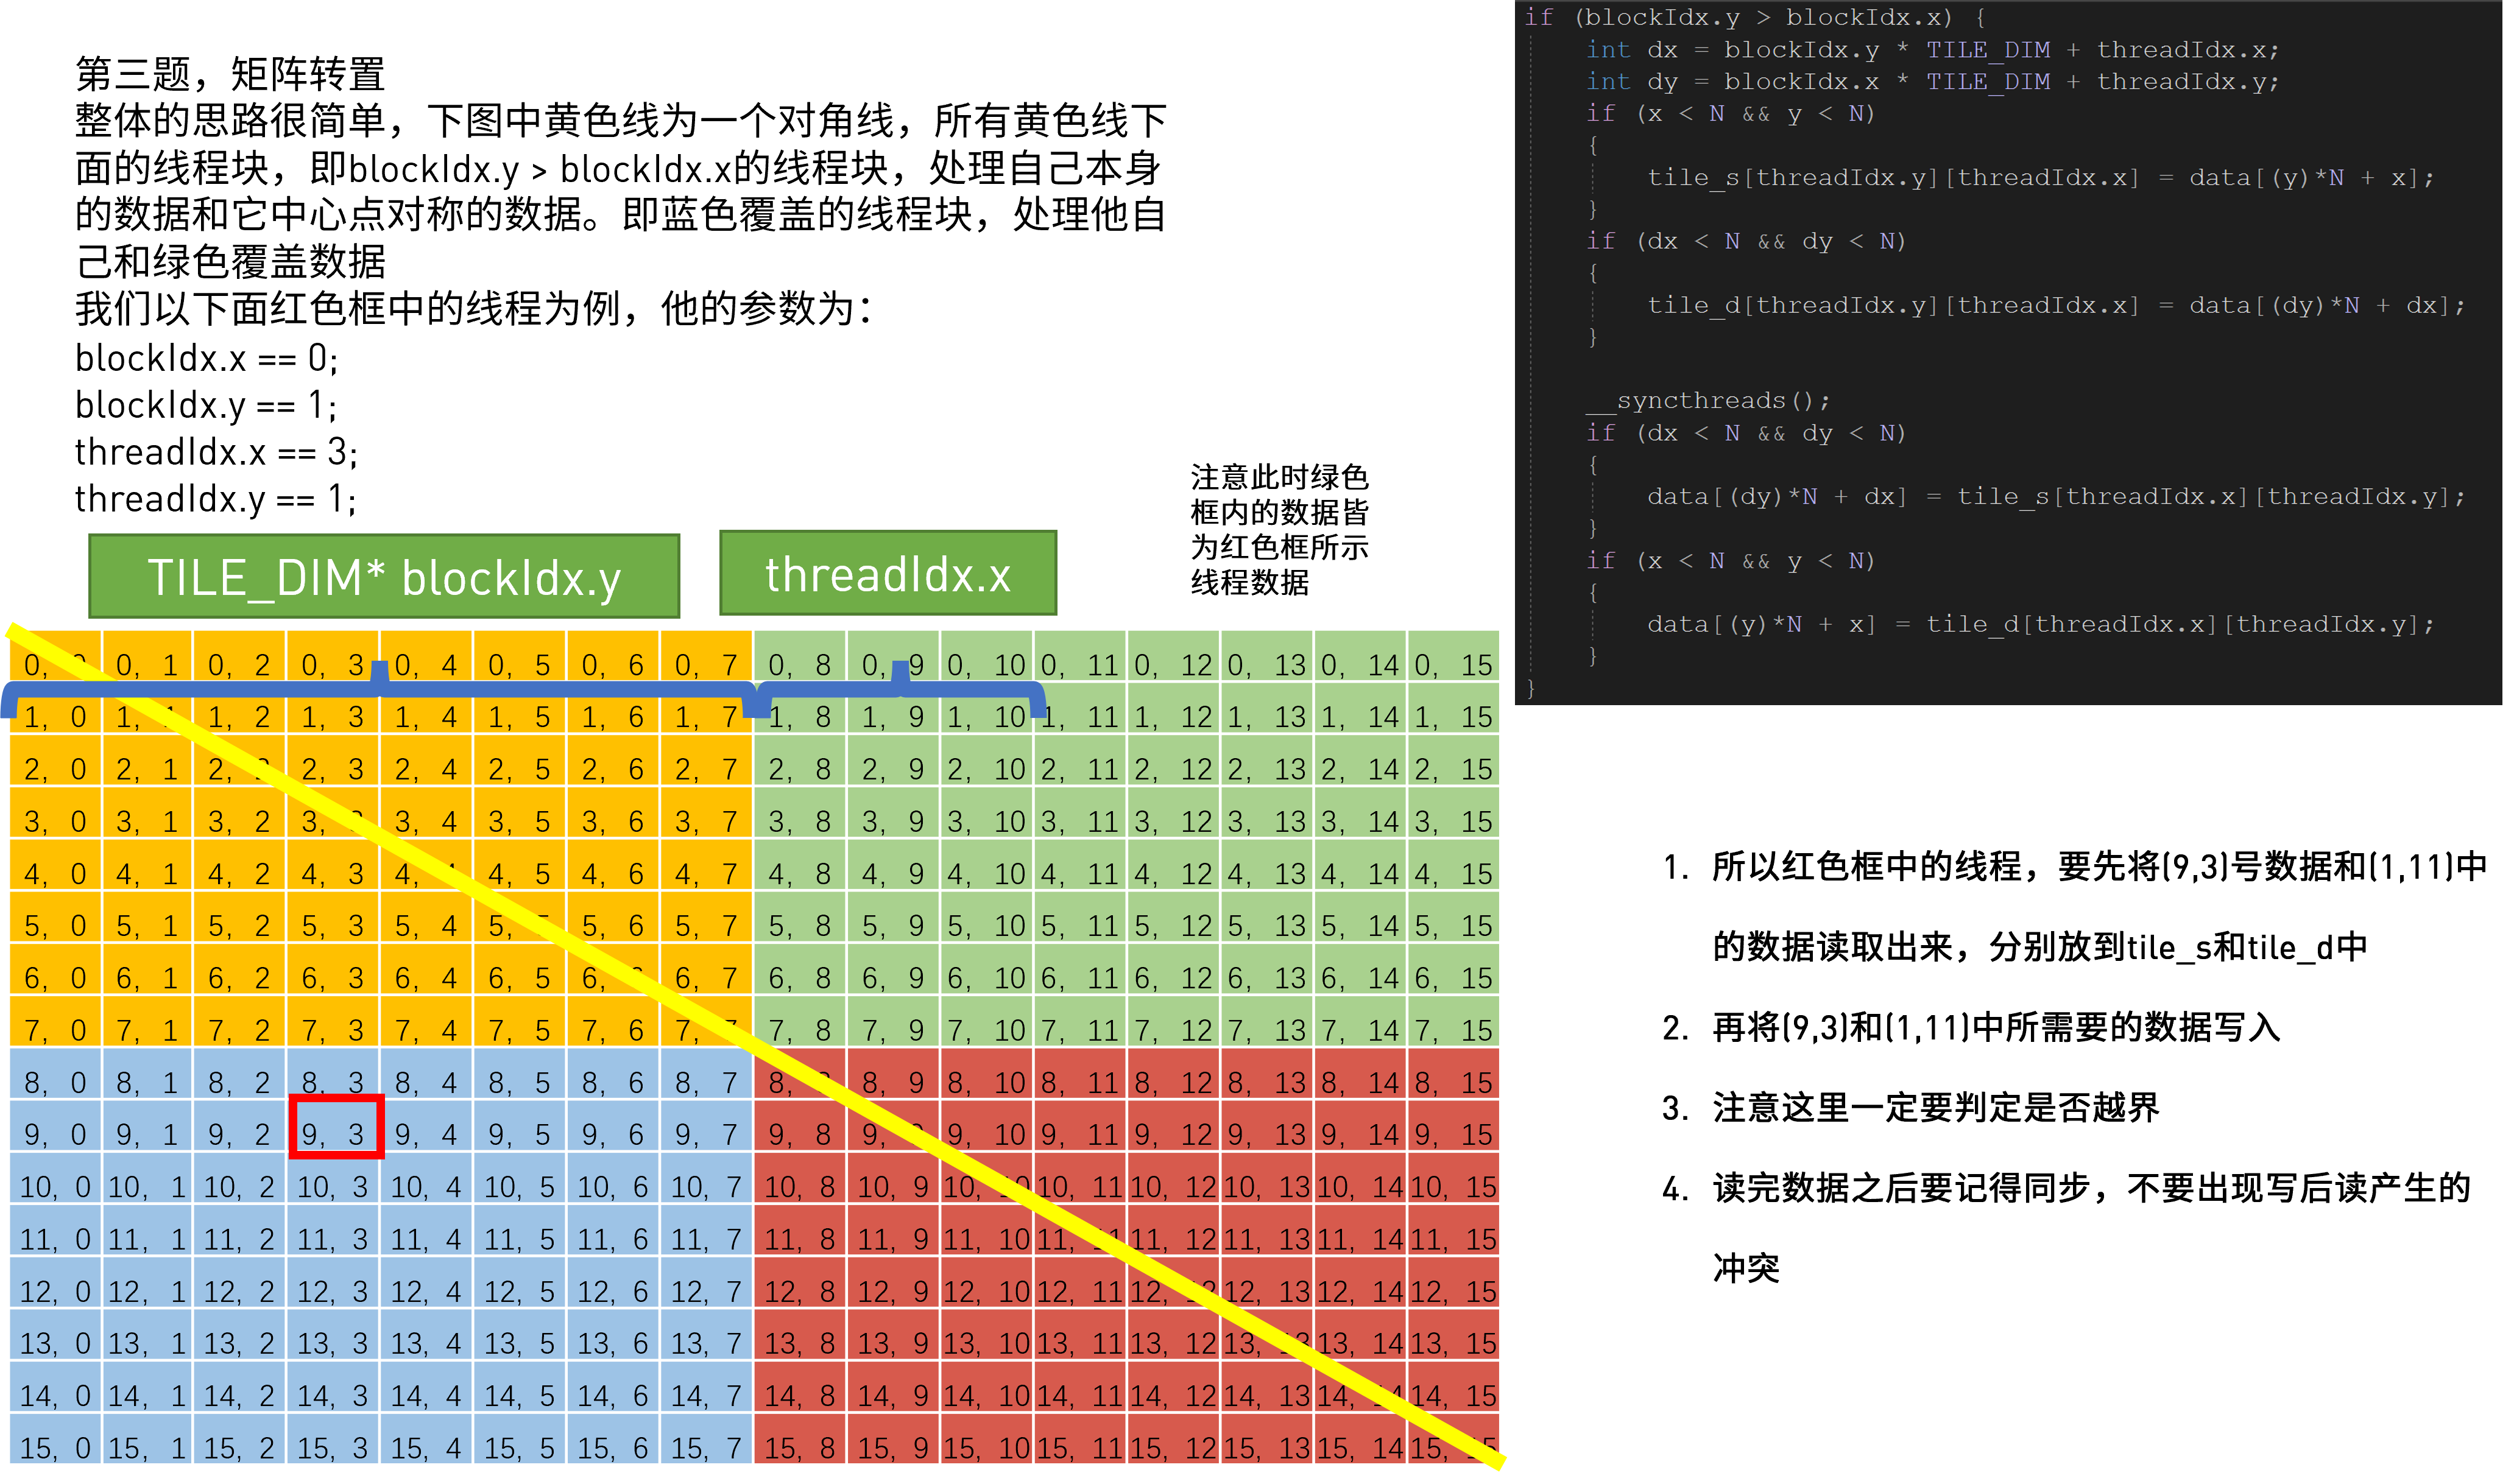Click the green "threadIdx.x" label box
This screenshot has height=1484, width=2514.
(888, 574)
